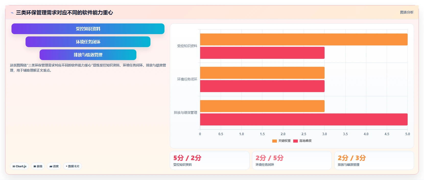Click the 进度 tag chip

pos(54,166)
